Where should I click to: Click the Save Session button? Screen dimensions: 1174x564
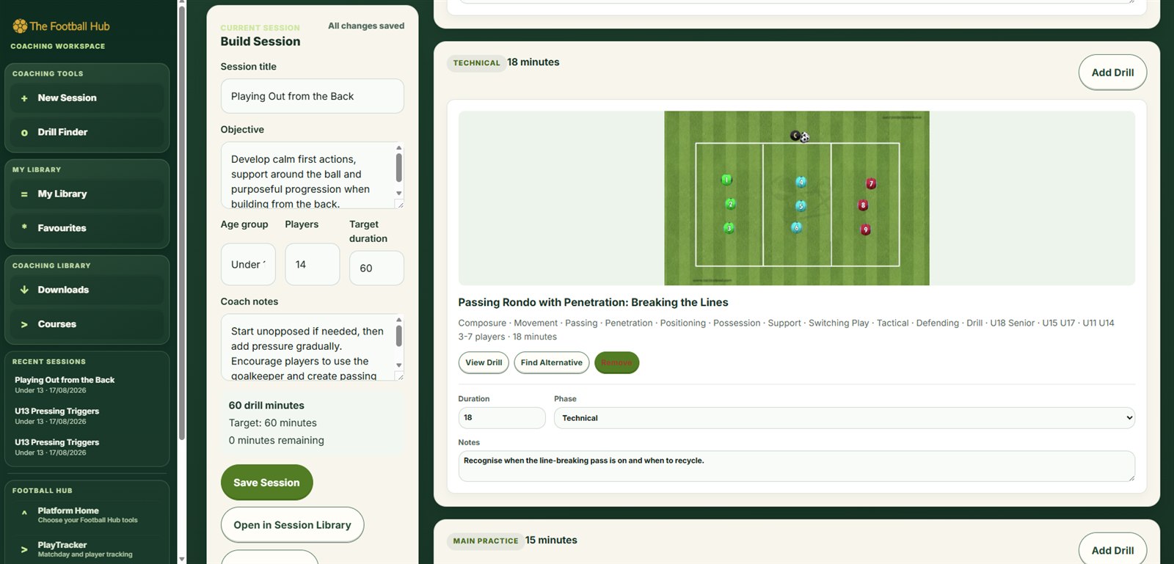266,483
